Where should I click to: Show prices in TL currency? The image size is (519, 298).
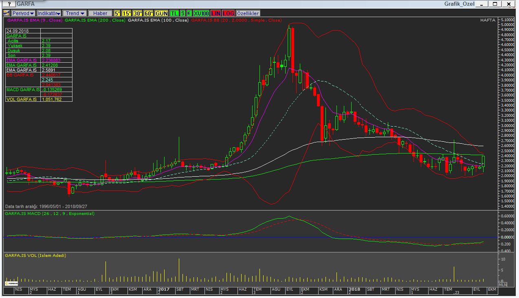pyautogui.click(x=174, y=13)
